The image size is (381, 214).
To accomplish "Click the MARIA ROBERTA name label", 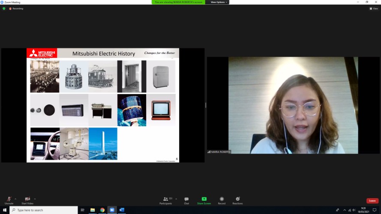I will pyautogui.click(x=219, y=152).
